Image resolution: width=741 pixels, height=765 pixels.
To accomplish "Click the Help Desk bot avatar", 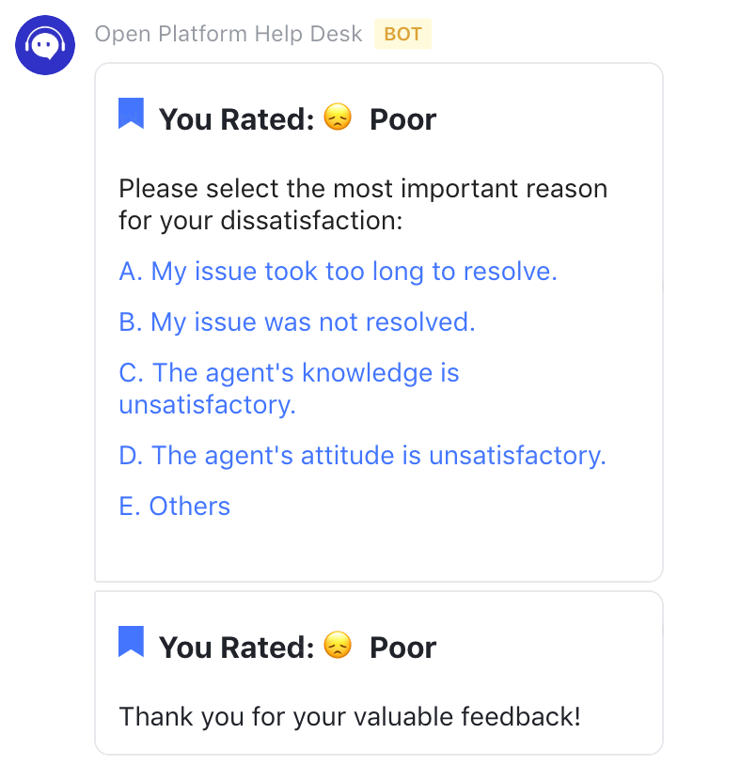I will tap(45, 45).
